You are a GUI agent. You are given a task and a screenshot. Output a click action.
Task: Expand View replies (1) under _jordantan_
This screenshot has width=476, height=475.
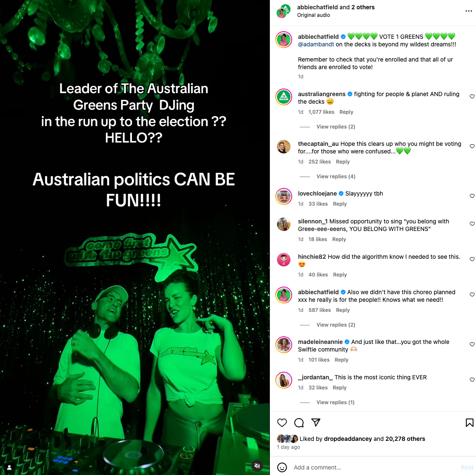[x=335, y=402]
